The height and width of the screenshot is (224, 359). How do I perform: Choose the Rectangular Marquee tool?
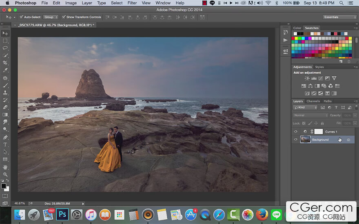(x=5, y=41)
